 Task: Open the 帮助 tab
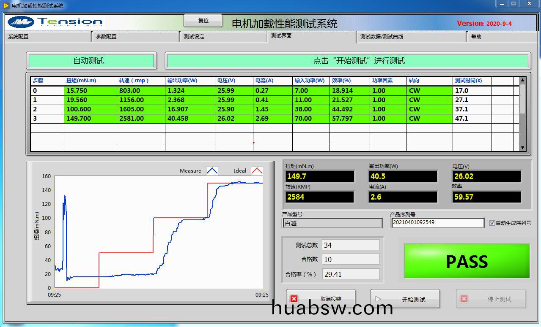coord(476,37)
